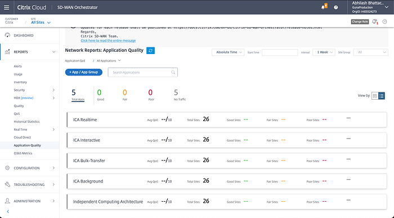
Task: Open the hamburger navigation menu
Action: 7,7
